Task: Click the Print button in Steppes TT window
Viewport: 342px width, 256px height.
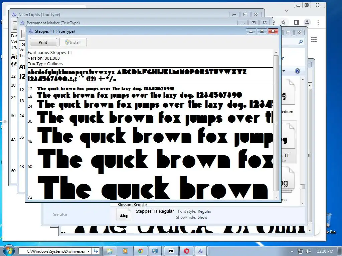Action: [43, 42]
